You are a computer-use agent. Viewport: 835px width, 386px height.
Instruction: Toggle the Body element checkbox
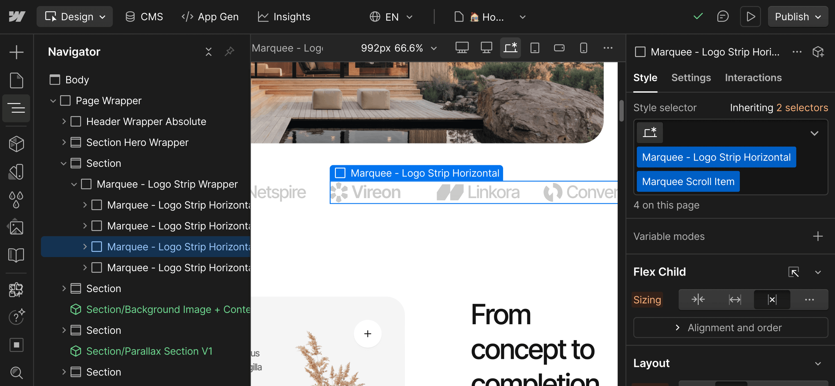(55, 79)
